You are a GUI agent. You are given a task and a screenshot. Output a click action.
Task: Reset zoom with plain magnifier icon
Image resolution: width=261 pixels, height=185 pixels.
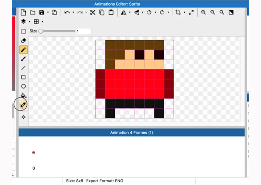point(222,12)
